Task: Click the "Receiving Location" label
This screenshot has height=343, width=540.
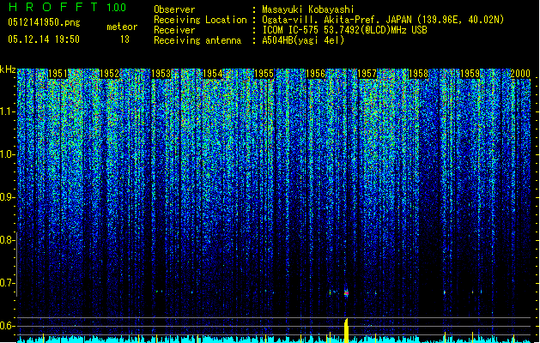Action: [200, 20]
